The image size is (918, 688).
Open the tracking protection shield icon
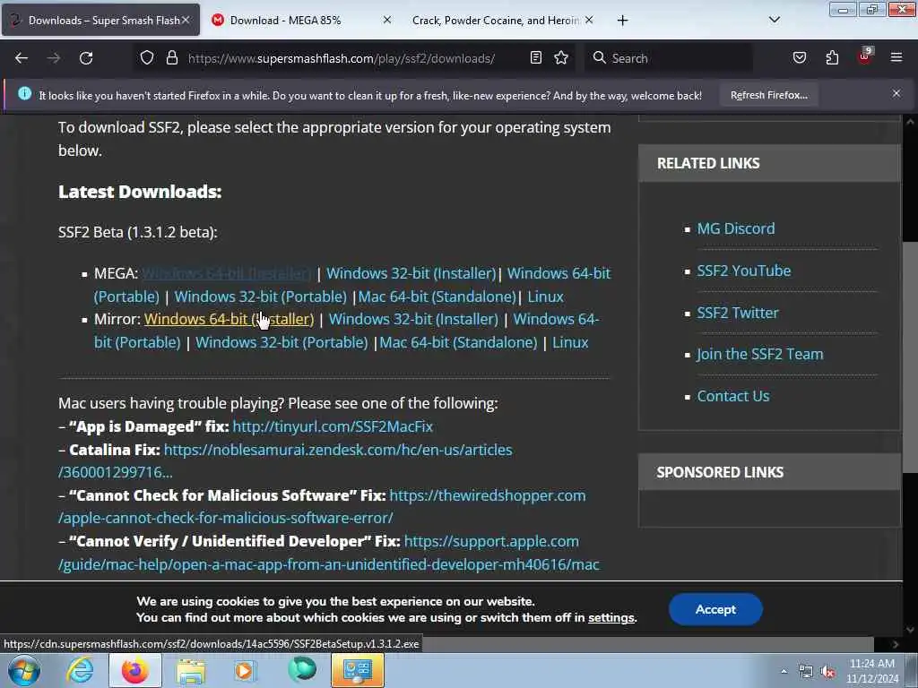147,58
